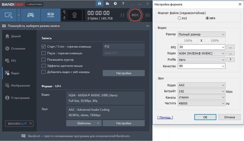Screen dimensions: 244x141
Task: Open the video Кодек H264 dropdown
Action: point(202,54)
